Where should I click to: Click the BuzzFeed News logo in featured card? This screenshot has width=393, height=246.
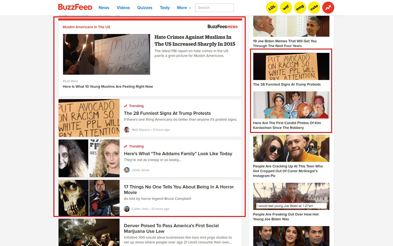[x=223, y=27]
